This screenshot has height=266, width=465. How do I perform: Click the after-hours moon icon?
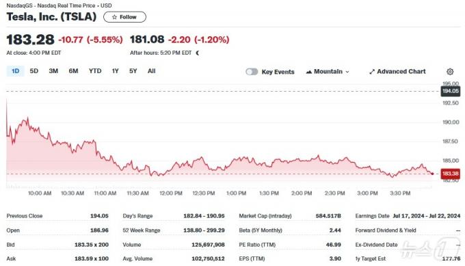tap(198, 53)
